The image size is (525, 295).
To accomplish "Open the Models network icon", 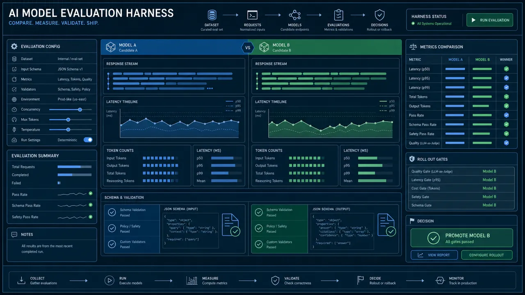I will [294, 16].
